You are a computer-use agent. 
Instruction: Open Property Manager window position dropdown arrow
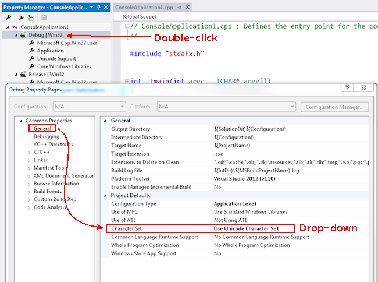click(92, 7)
